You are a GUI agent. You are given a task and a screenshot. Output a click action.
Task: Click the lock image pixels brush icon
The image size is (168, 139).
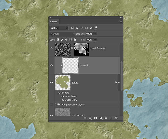coord(62,40)
